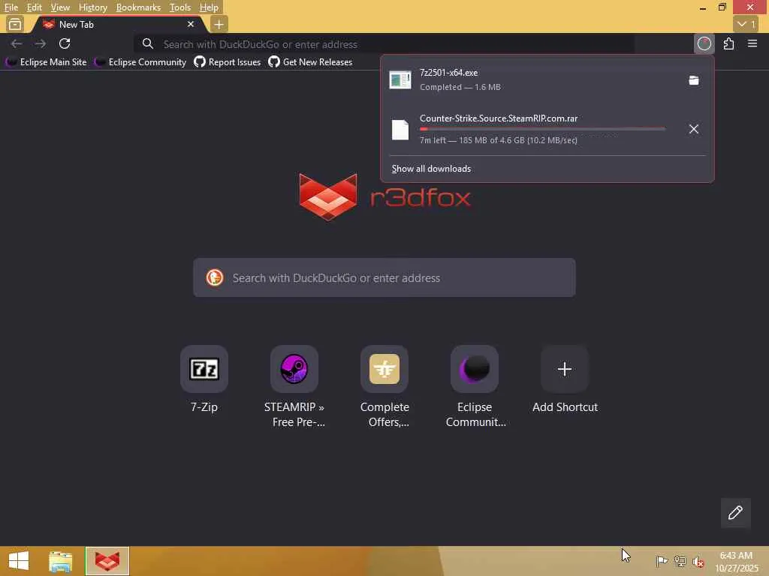Click the Counter-Strike rar file icon
Viewport: 769px width, 576px height.
click(400, 129)
